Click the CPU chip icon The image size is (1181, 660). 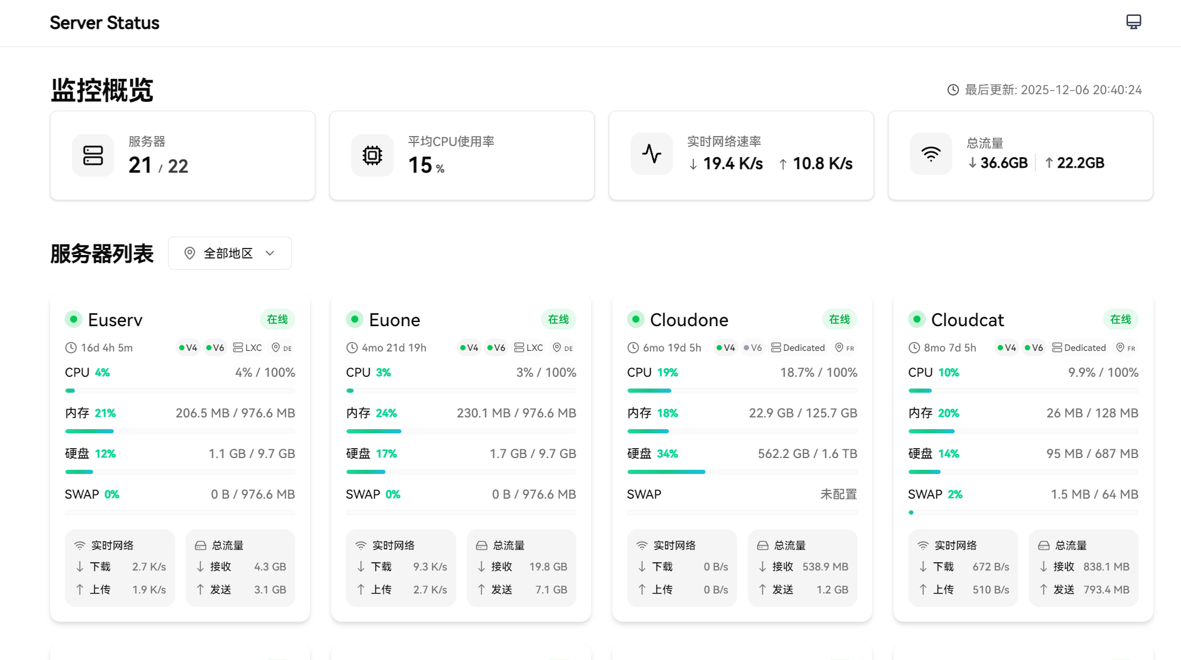[x=372, y=155]
